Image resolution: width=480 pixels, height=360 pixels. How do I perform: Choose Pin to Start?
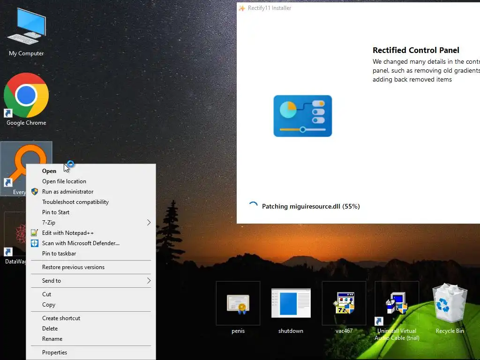click(91, 212)
